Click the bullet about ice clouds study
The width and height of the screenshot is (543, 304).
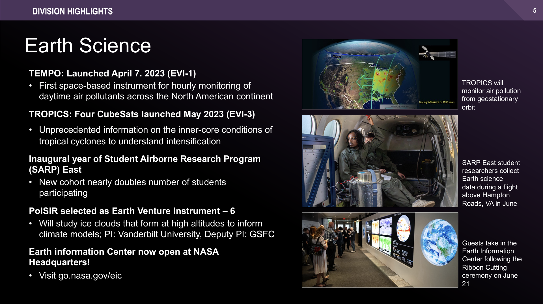[x=157, y=229]
